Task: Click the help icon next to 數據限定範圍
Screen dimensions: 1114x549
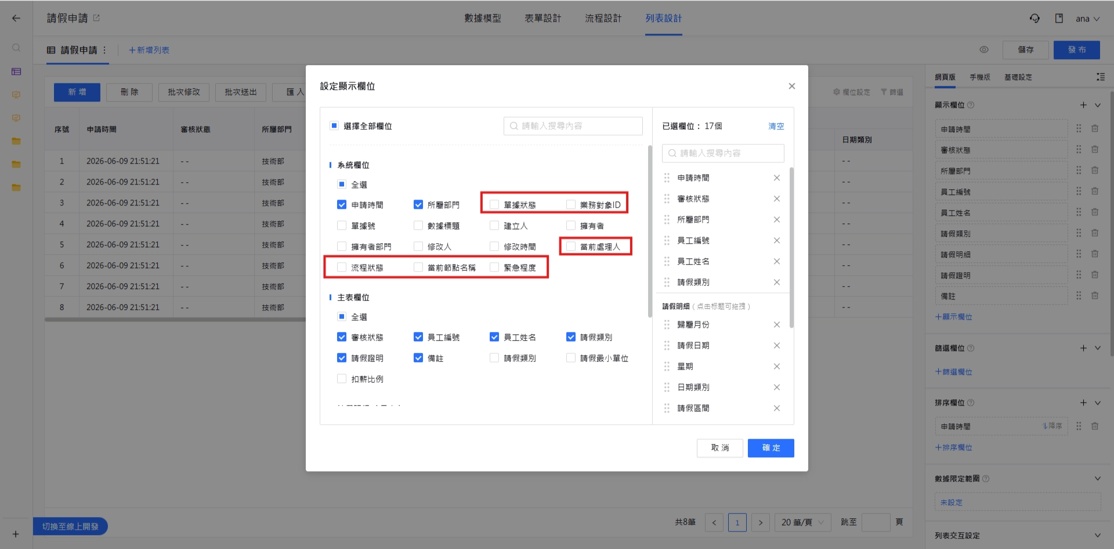Action: [x=986, y=479]
